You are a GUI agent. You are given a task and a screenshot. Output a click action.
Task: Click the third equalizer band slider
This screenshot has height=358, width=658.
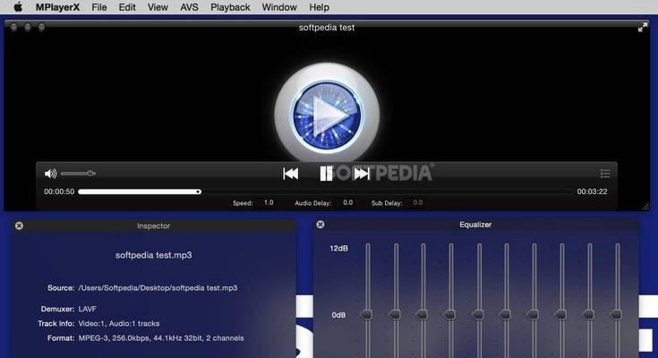(423, 301)
